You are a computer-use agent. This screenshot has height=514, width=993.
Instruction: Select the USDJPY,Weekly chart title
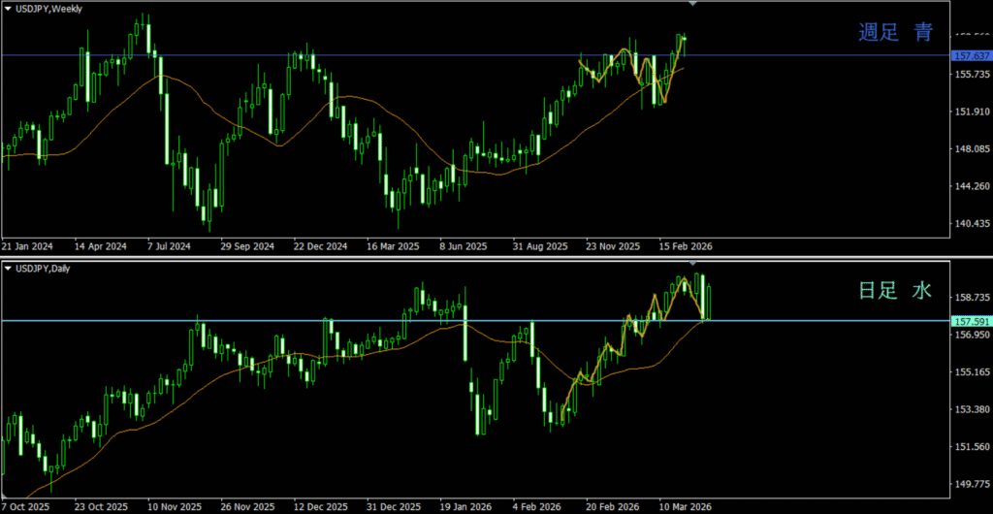point(48,9)
